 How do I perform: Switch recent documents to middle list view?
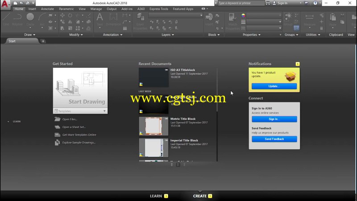pos(178,164)
